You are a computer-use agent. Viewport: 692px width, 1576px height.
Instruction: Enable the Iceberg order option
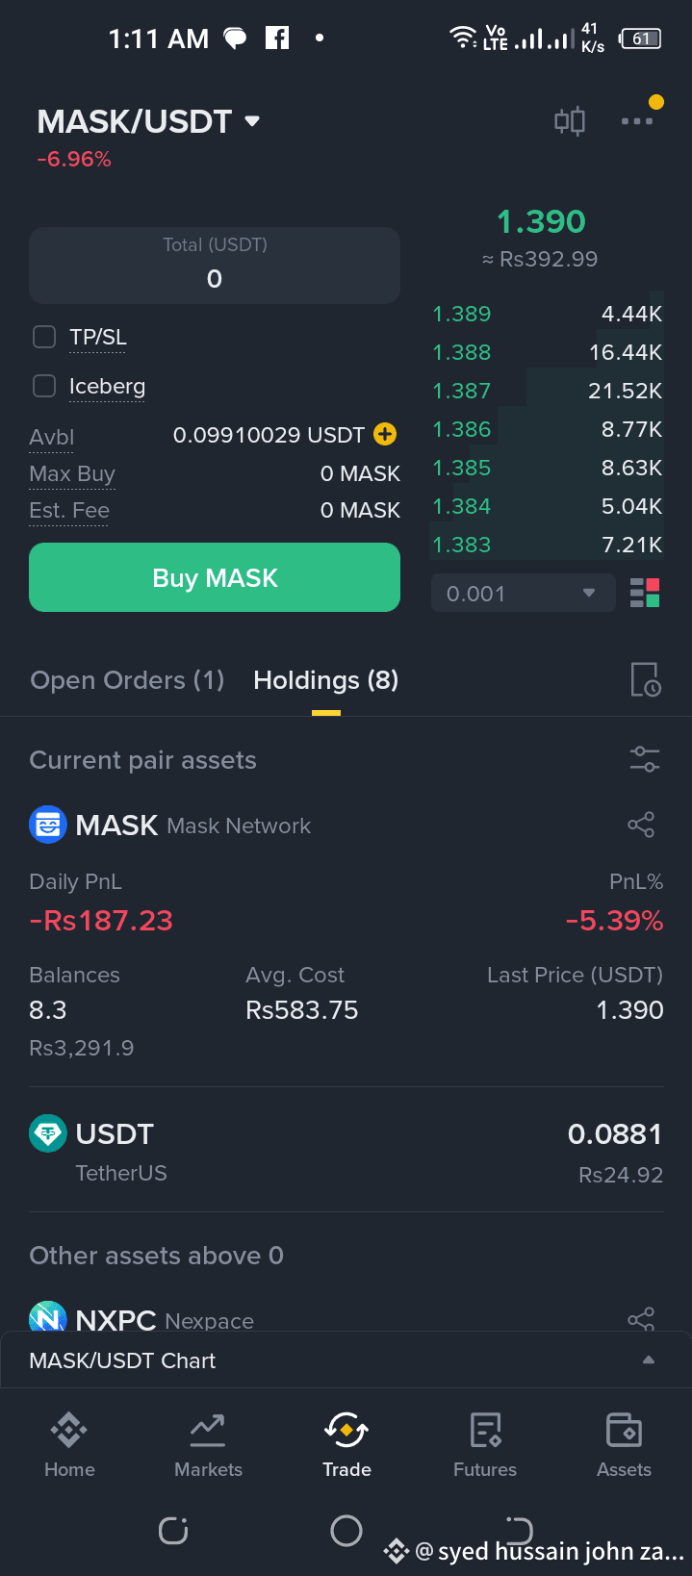click(x=43, y=386)
